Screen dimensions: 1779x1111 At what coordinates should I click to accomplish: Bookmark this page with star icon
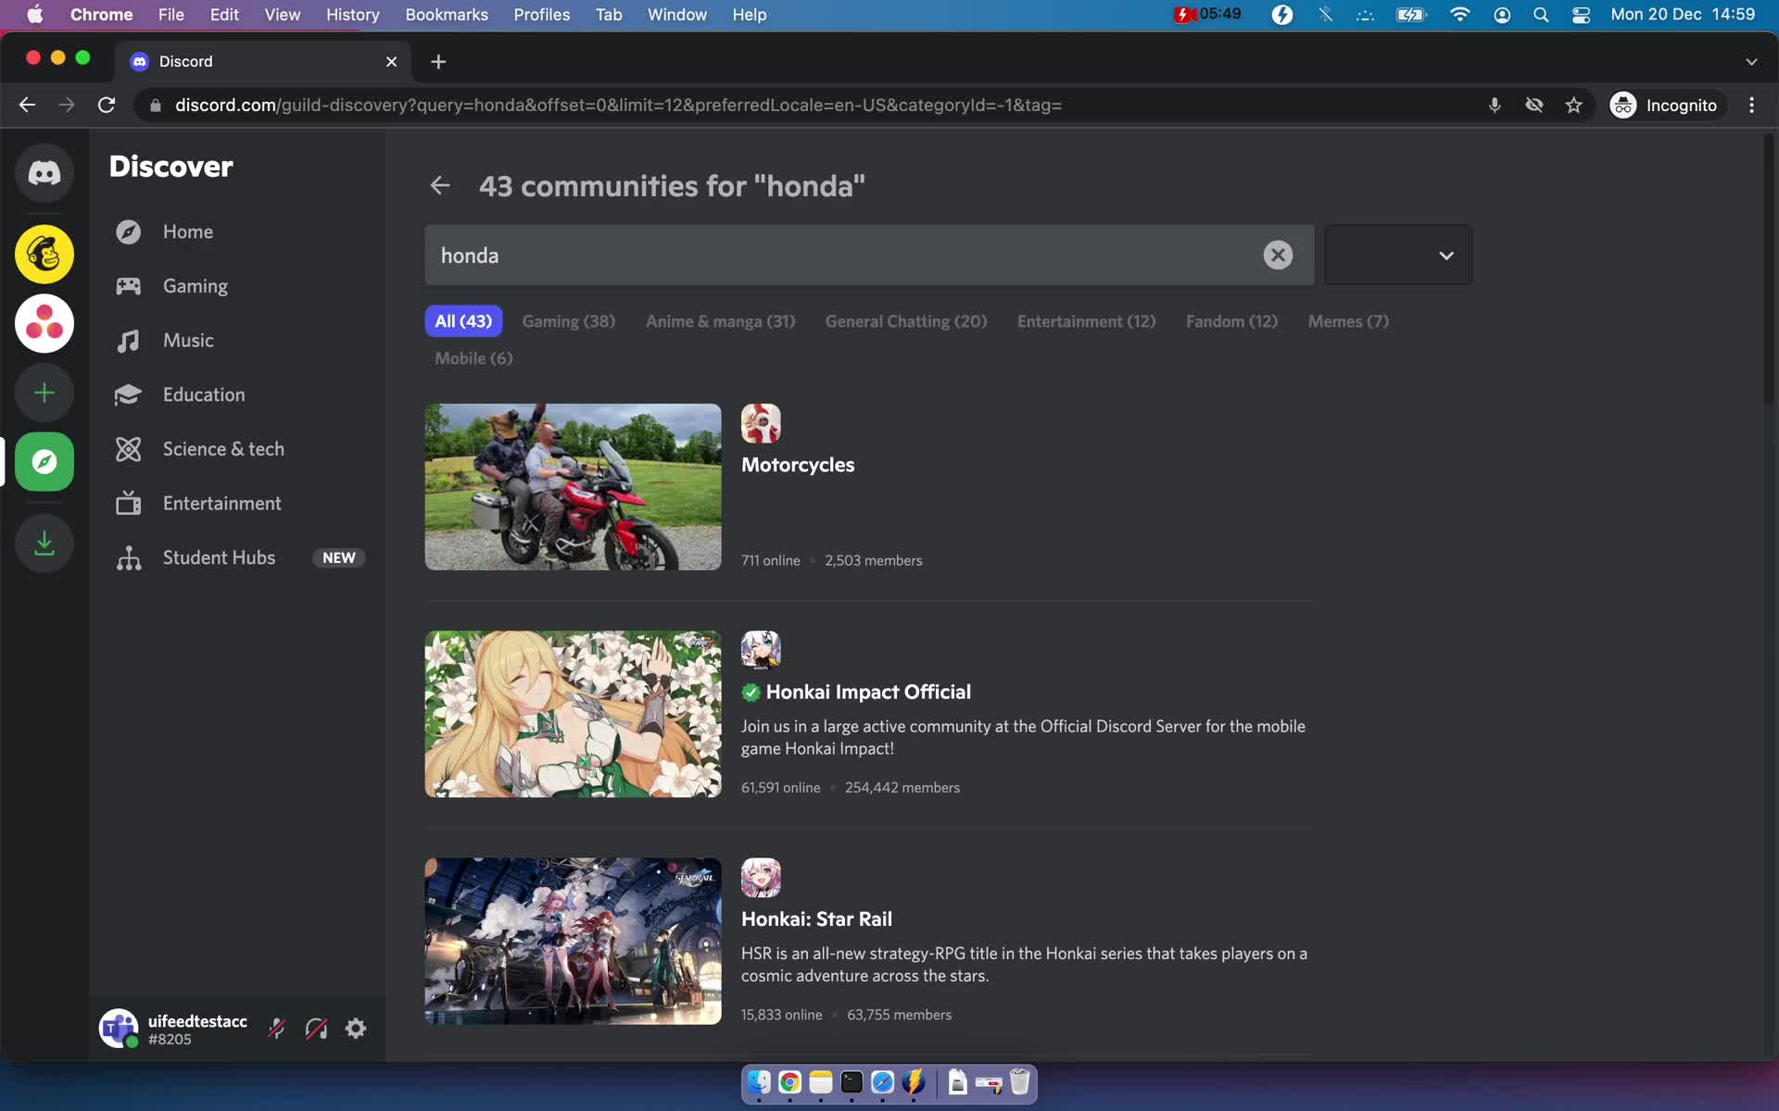pyautogui.click(x=1573, y=105)
